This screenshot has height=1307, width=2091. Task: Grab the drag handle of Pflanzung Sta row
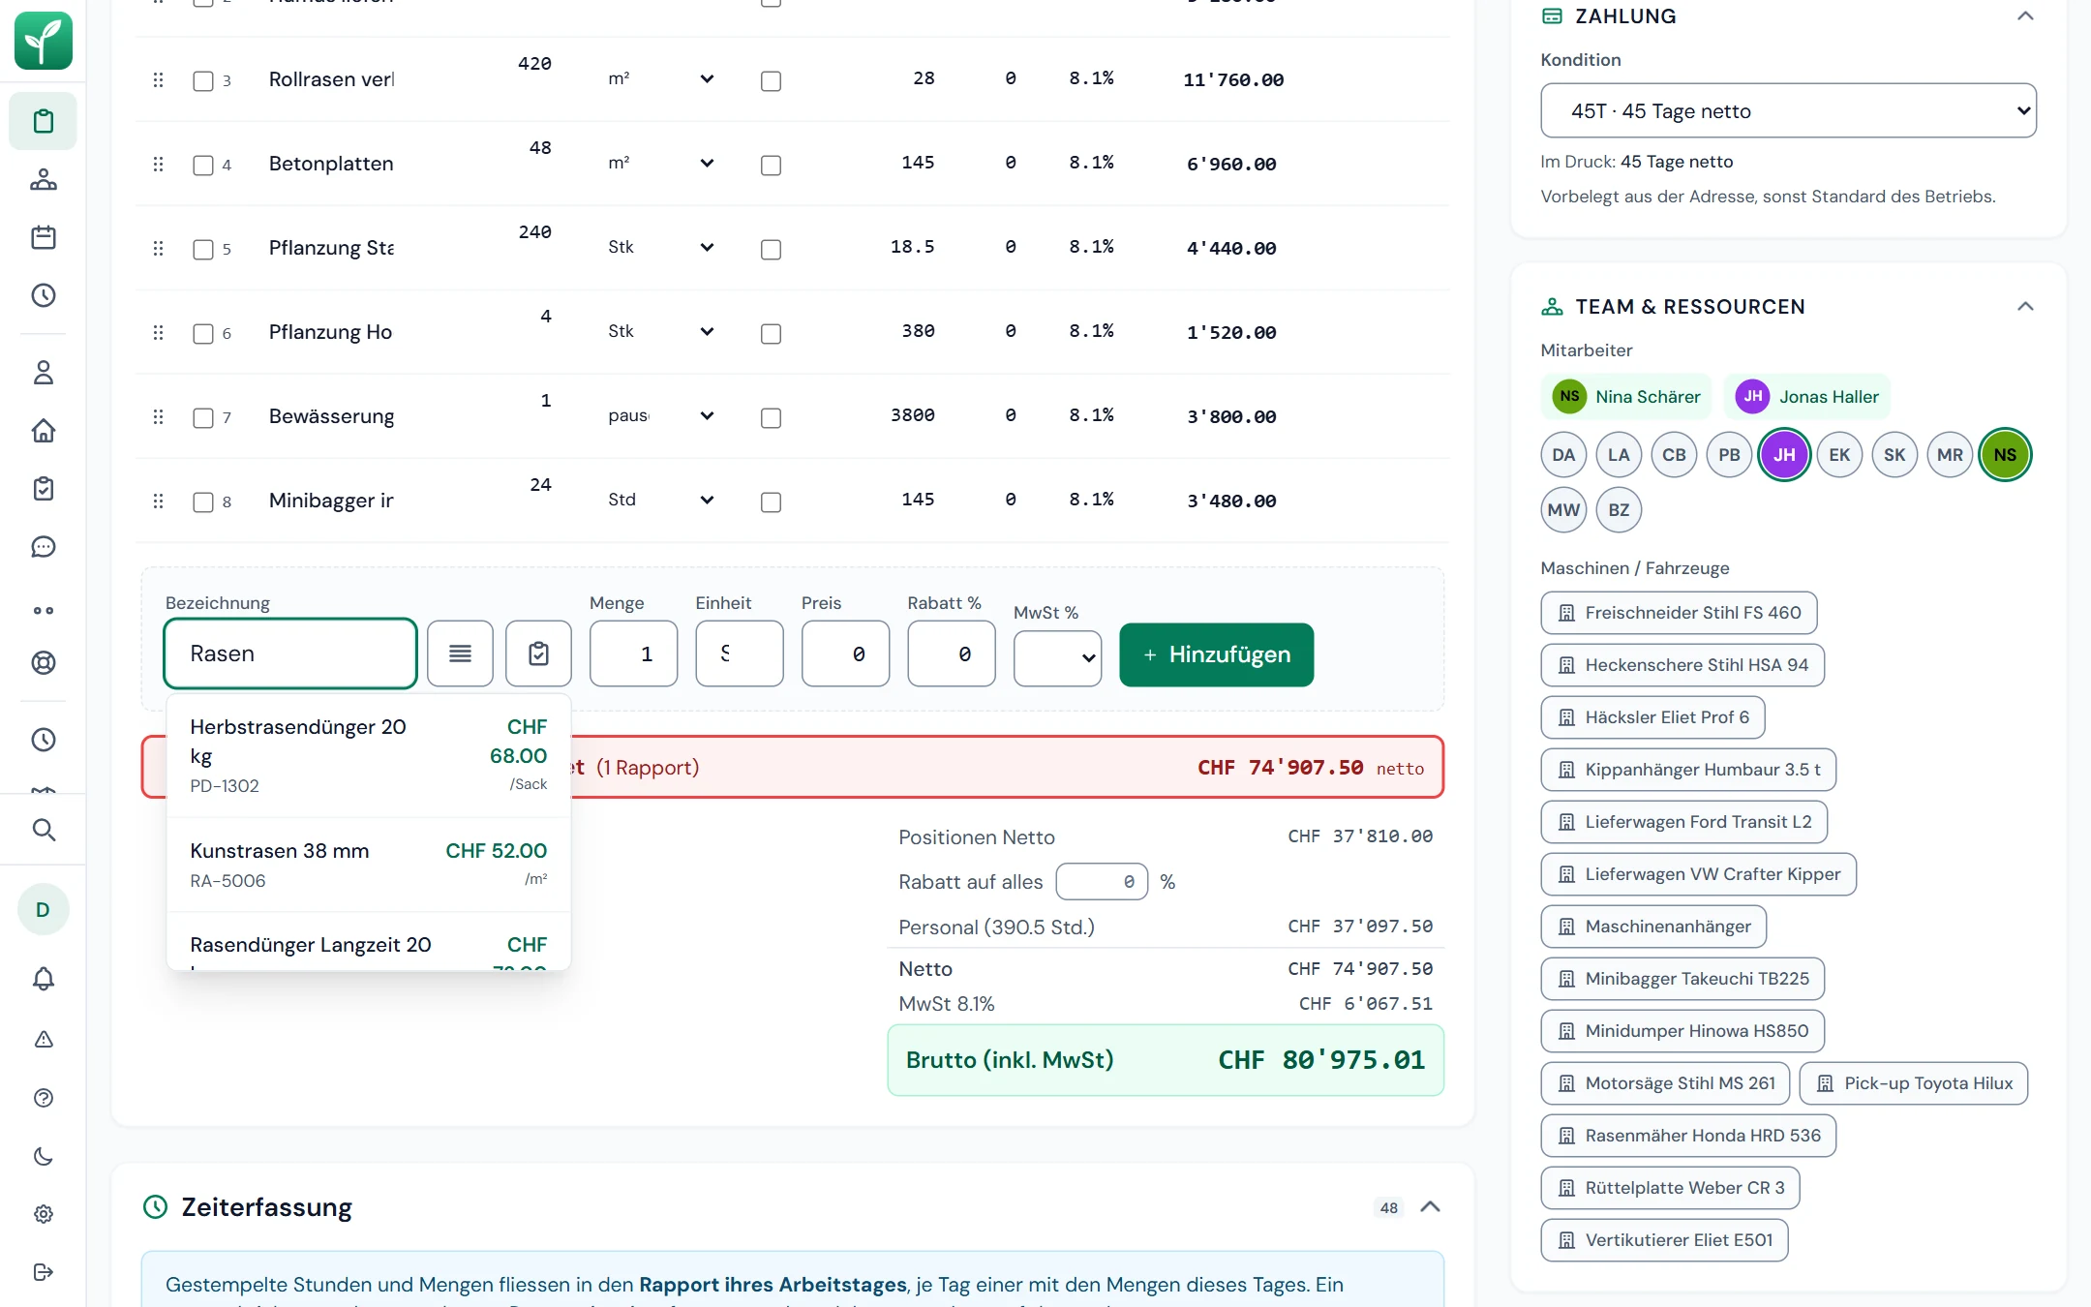[158, 249]
